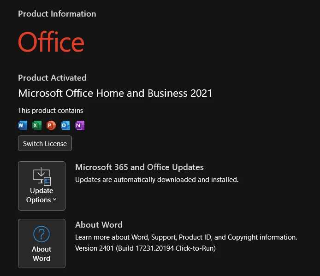This screenshot has width=320, height=276.
Task: Select the Microsoft Office Home and Business 2021 name
Action: tap(115, 93)
